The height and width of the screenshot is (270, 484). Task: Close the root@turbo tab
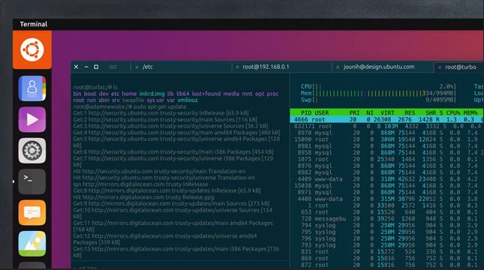click(x=440, y=67)
